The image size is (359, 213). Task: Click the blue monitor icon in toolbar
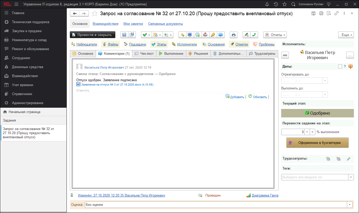(190, 35)
